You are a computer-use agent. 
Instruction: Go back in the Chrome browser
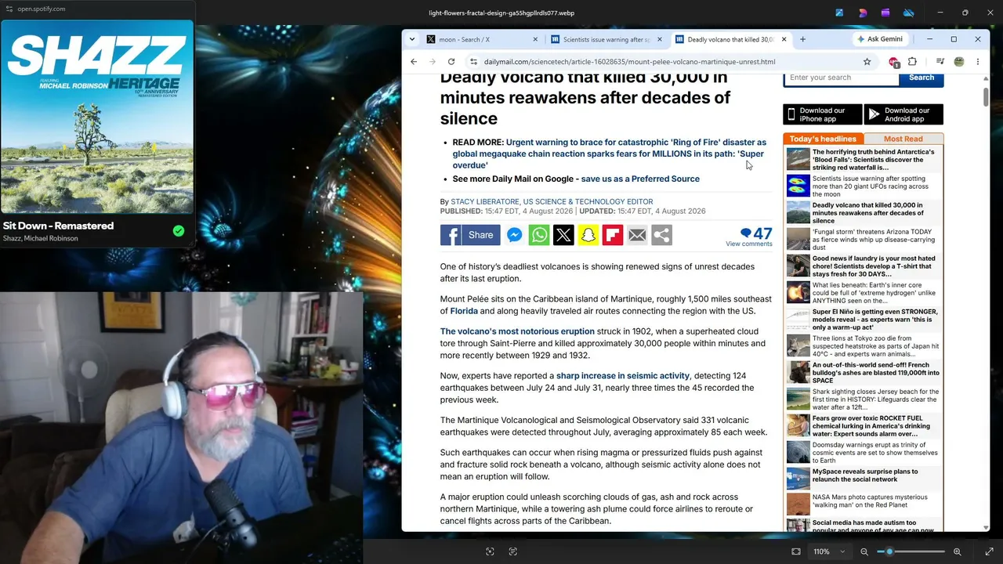coord(414,62)
